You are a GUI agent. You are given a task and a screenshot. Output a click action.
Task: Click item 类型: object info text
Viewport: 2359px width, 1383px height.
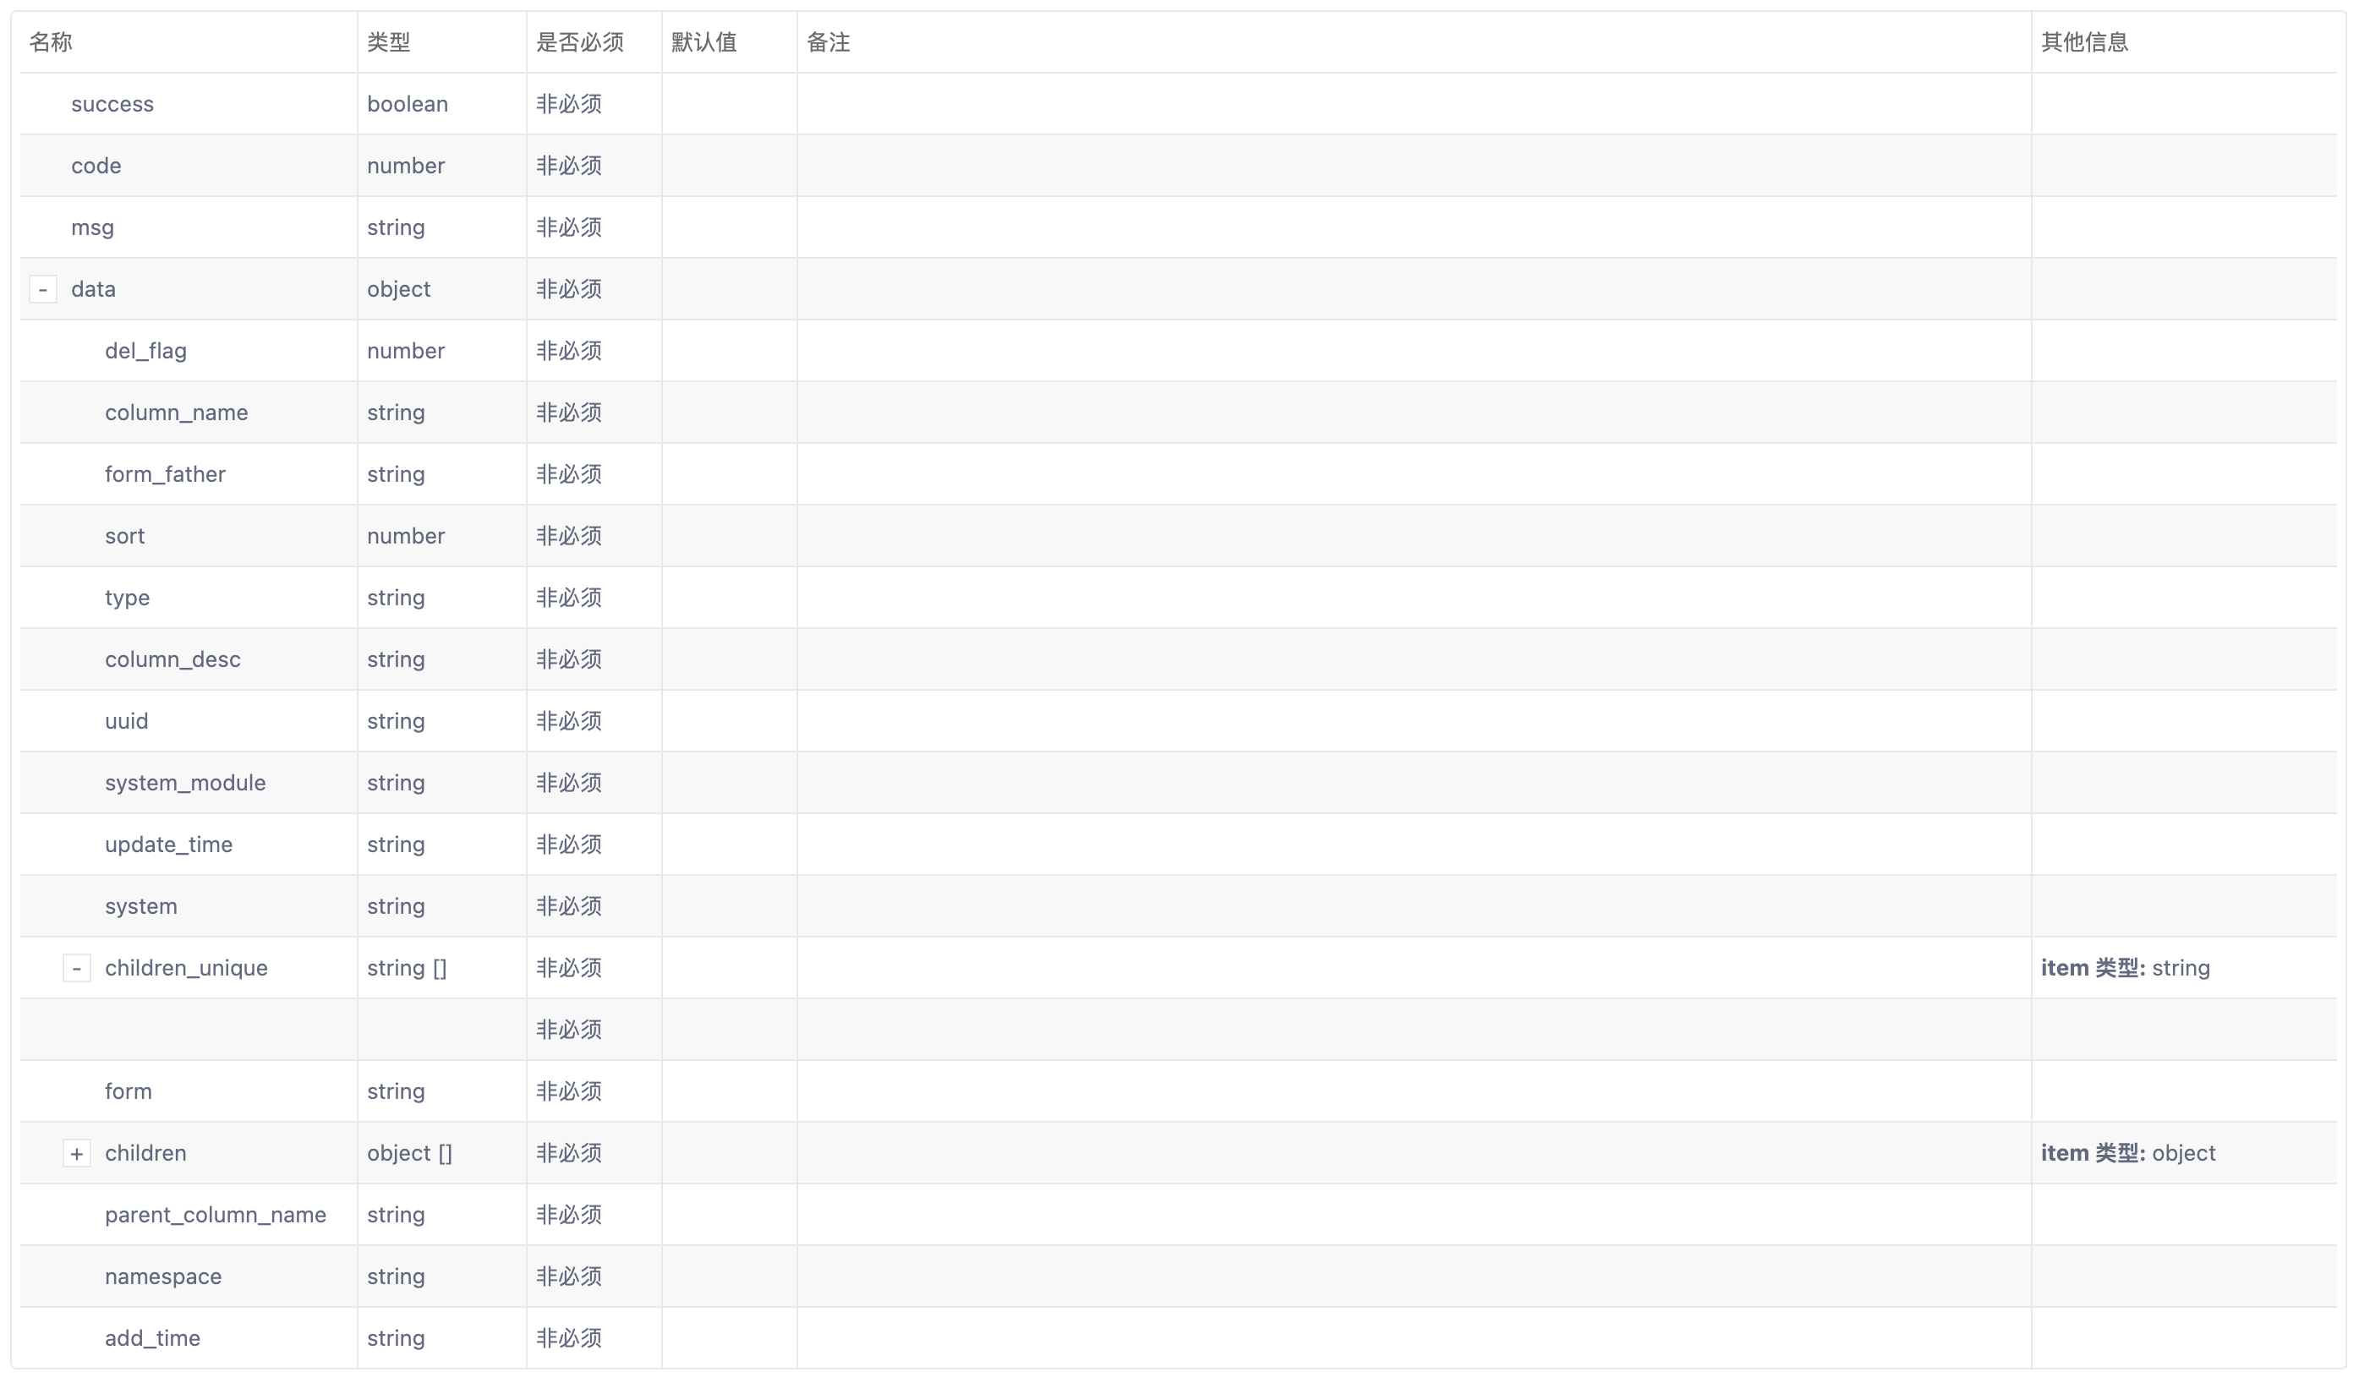(x=2128, y=1154)
